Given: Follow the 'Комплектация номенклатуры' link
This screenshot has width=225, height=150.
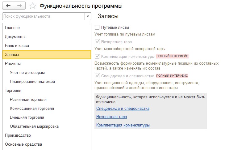Looking at the screenshot, I should click(123, 125).
